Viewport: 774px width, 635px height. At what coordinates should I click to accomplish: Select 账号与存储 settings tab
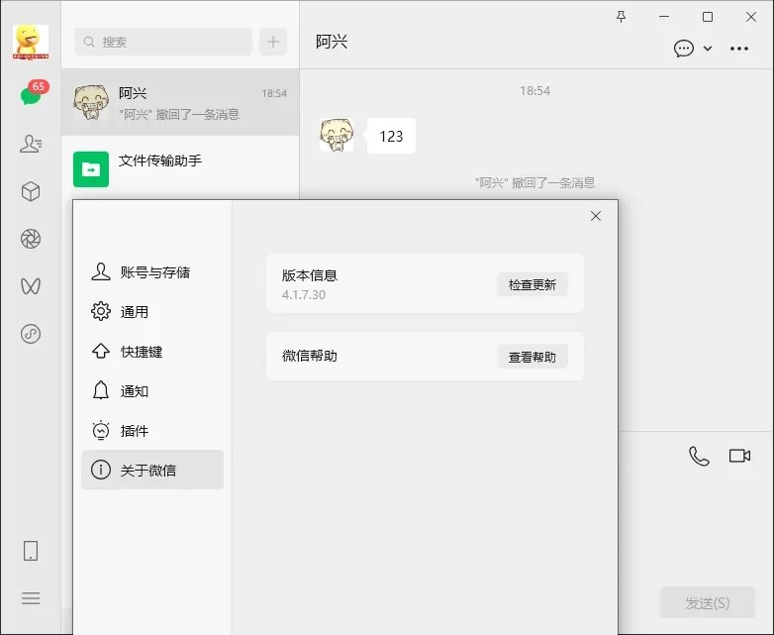(x=152, y=272)
